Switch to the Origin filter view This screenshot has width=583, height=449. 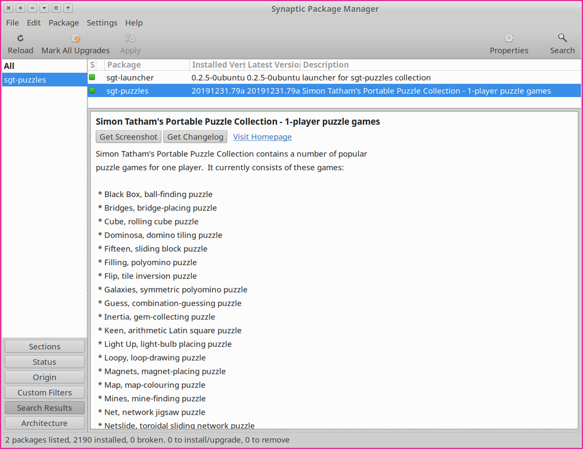click(x=45, y=377)
